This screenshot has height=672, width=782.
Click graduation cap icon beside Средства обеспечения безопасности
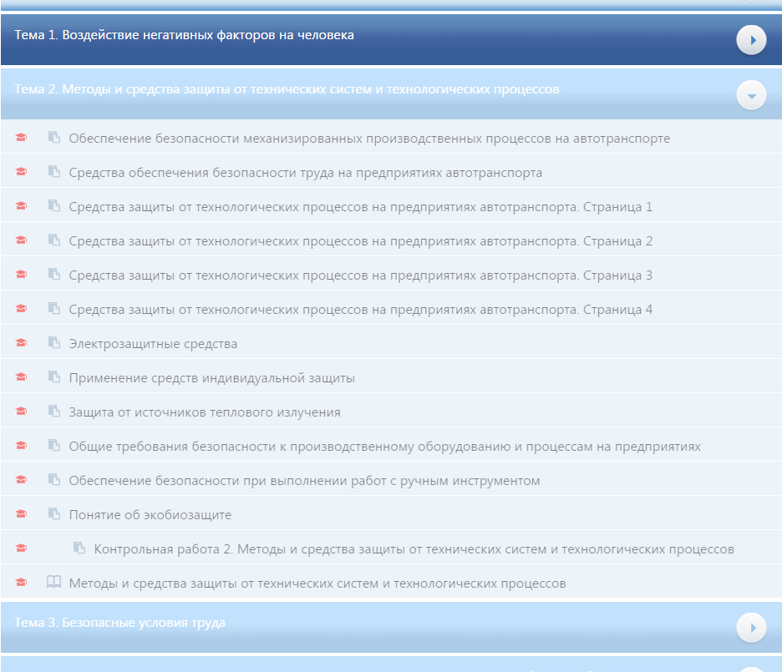tap(21, 171)
